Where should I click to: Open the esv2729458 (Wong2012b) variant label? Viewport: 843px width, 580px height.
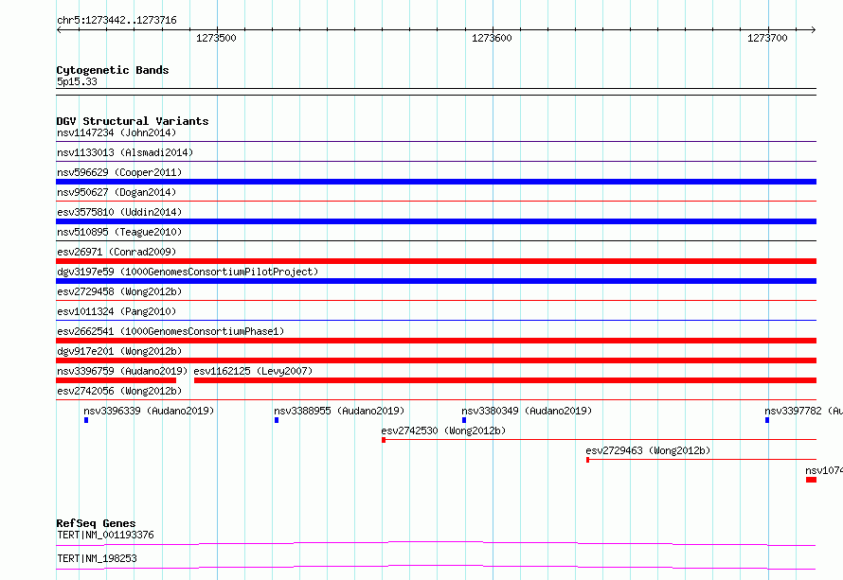coord(119,291)
